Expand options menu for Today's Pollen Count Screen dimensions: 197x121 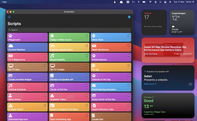coord(87,35)
